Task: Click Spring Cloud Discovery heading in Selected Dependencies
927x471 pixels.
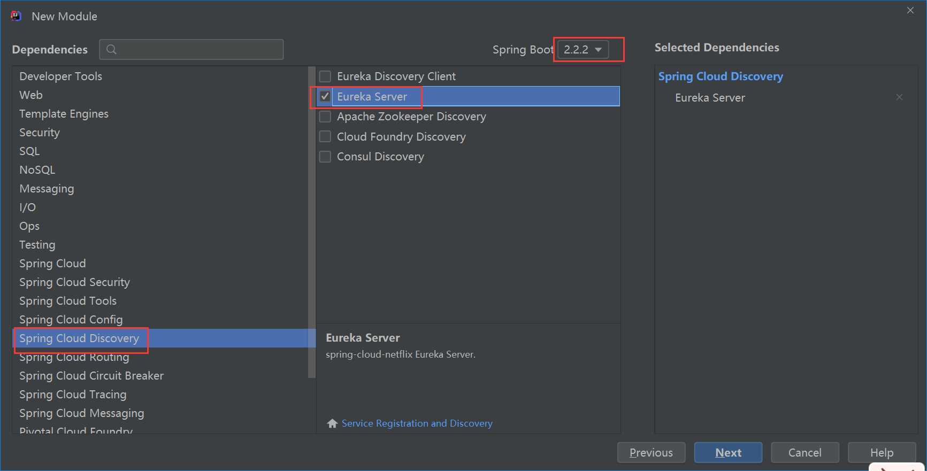Action: (721, 76)
